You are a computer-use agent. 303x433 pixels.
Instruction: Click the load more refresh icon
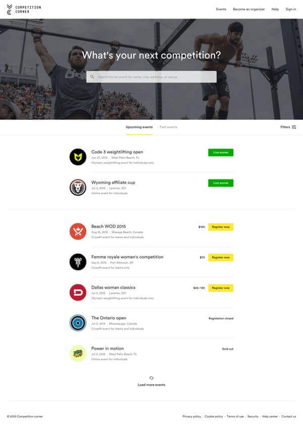[151, 378]
